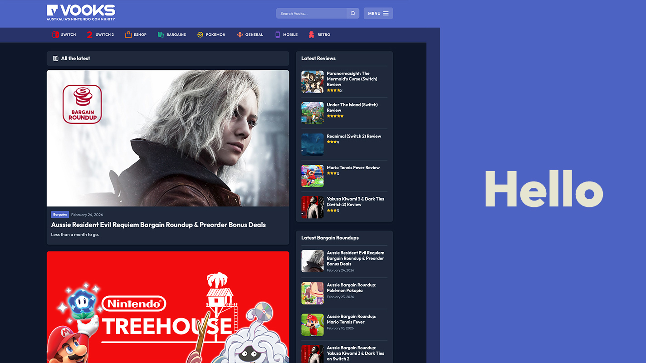Open Paranormasight review thumbnail

tap(313, 82)
